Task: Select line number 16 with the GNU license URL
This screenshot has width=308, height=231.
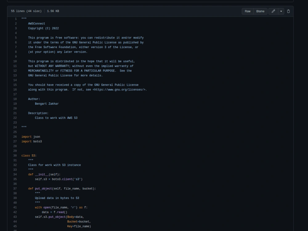Action: click(14, 90)
